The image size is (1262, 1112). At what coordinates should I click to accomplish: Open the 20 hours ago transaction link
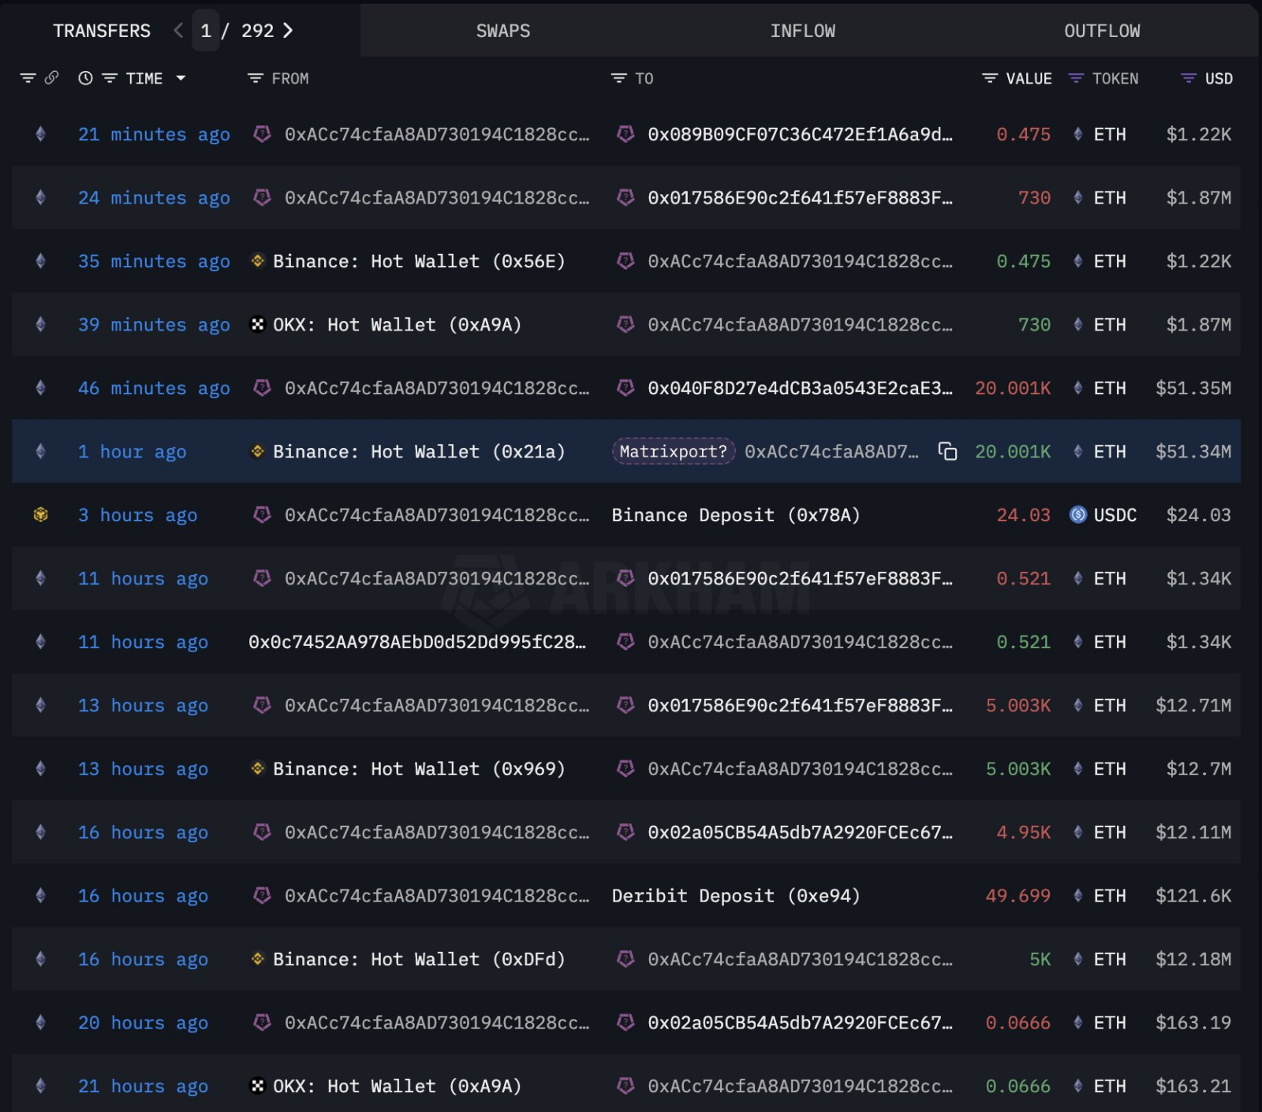[x=143, y=1023]
